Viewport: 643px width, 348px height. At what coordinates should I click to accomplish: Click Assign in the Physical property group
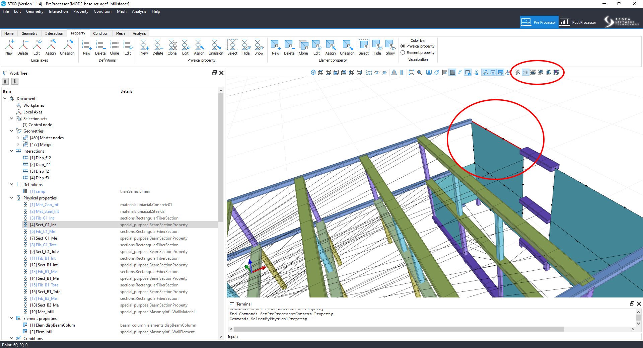(199, 47)
